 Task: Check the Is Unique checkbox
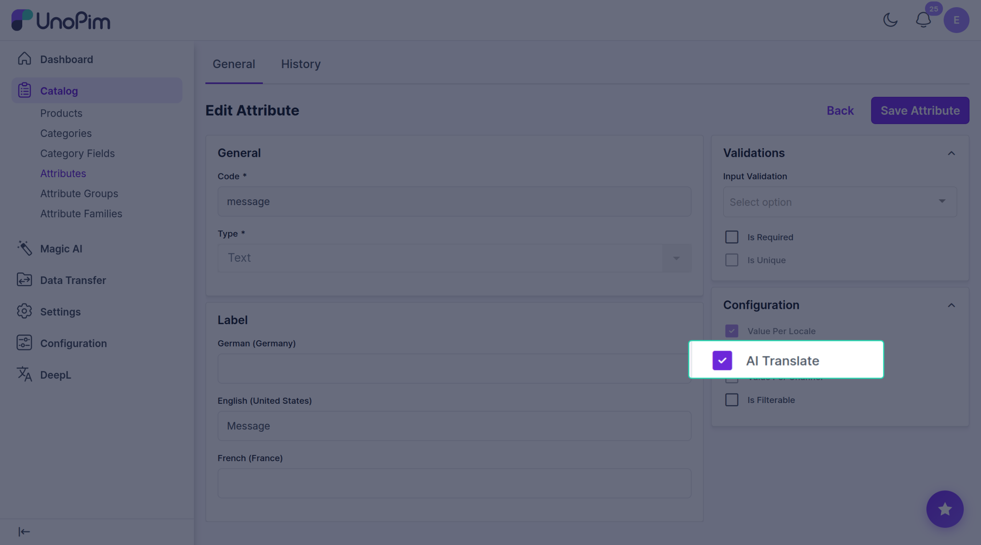click(x=732, y=260)
